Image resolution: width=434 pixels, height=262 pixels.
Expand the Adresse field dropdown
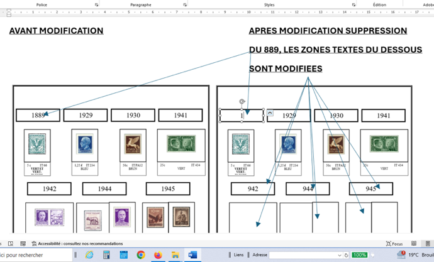click(x=340, y=255)
